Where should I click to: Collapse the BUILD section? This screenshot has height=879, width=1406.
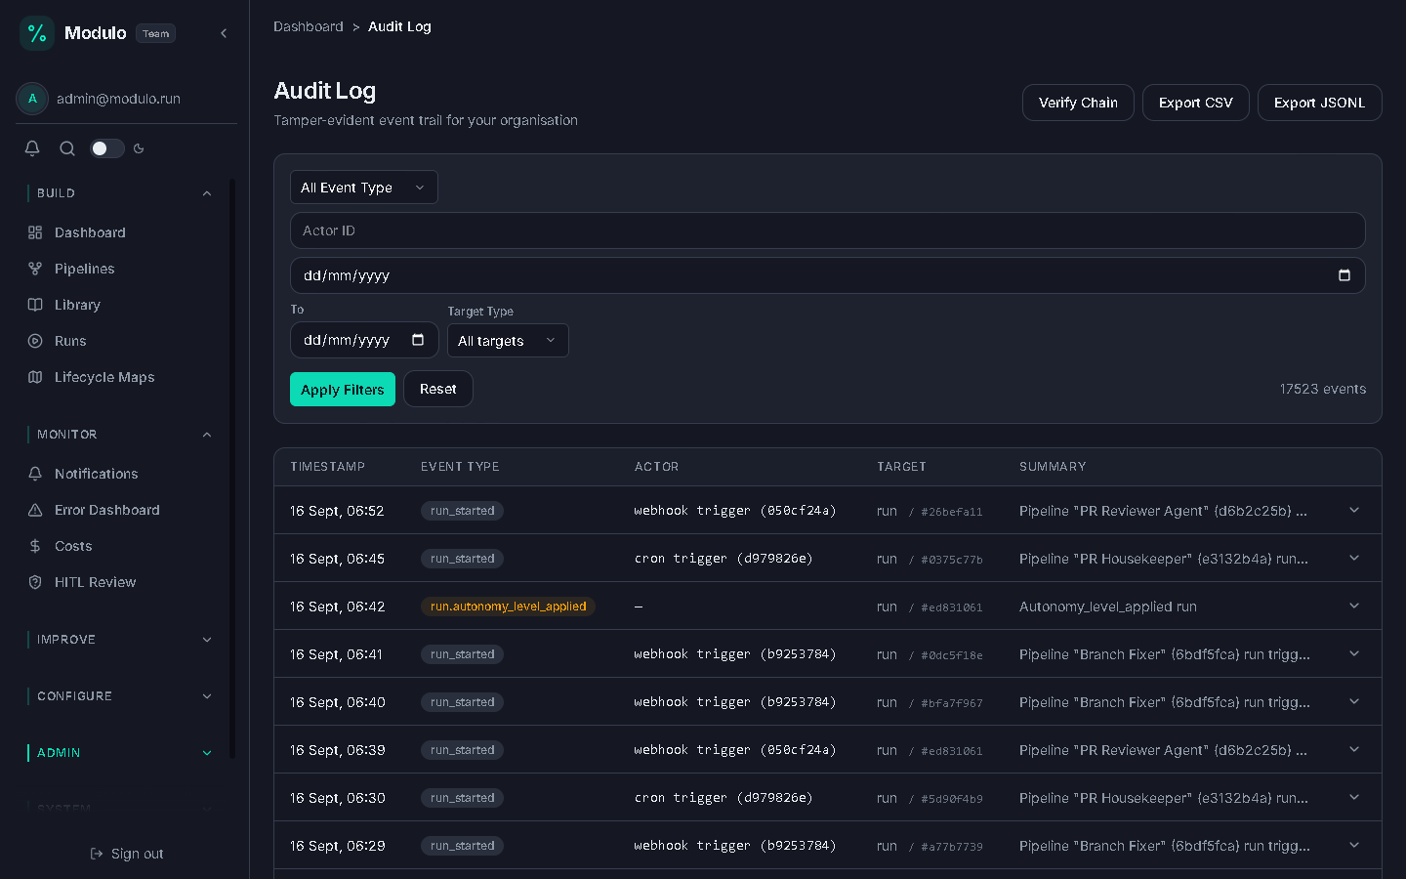tap(207, 193)
